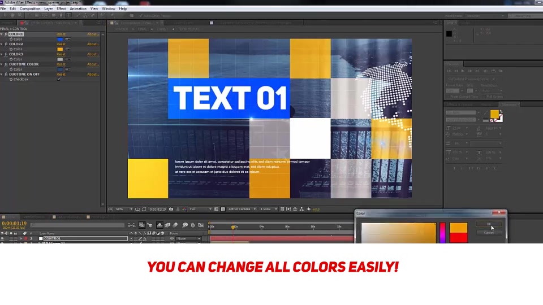Open the Window menu
Image resolution: width=543 pixels, height=305 pixels.
[x=109, y=8]
